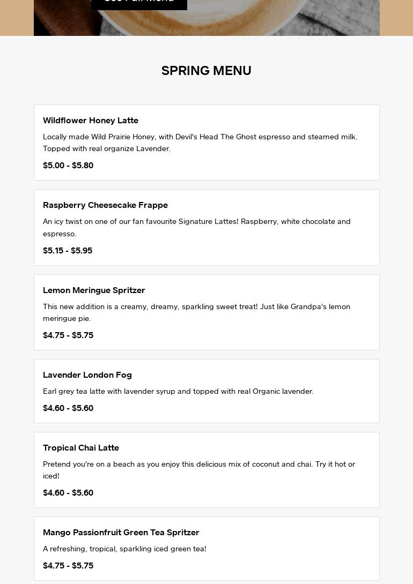Image resolution: width=413 pixels, height=584 pixels.
Task: Click the Lemon Meringue Spritzer price range
Action: point(68,335)
